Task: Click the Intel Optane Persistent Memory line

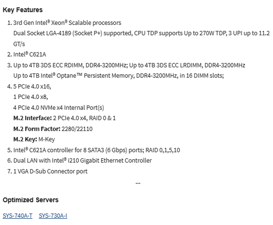Action: 118,76
